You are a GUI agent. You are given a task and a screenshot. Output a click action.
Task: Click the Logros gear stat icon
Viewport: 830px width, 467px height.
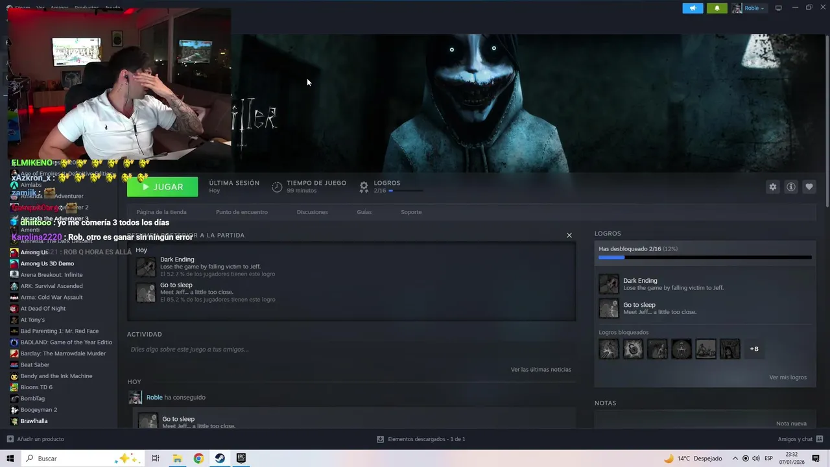click(364, 187)
